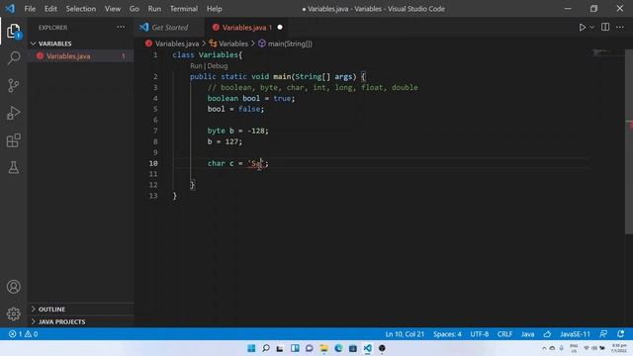Click Ln 10, Col 21 status item
This screenshot has width=633, height=356.
[x=405, y=334]
